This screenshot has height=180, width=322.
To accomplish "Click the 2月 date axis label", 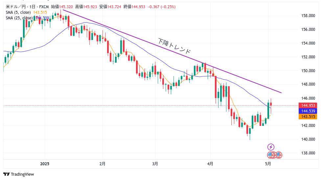I will [x=102, y=164].
